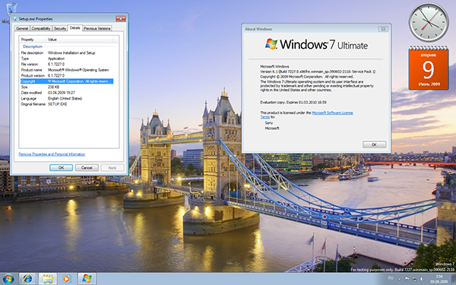Select the Language row
This screenshot has height=285, width=456.
pyautogui.click(x=67, y=99)
